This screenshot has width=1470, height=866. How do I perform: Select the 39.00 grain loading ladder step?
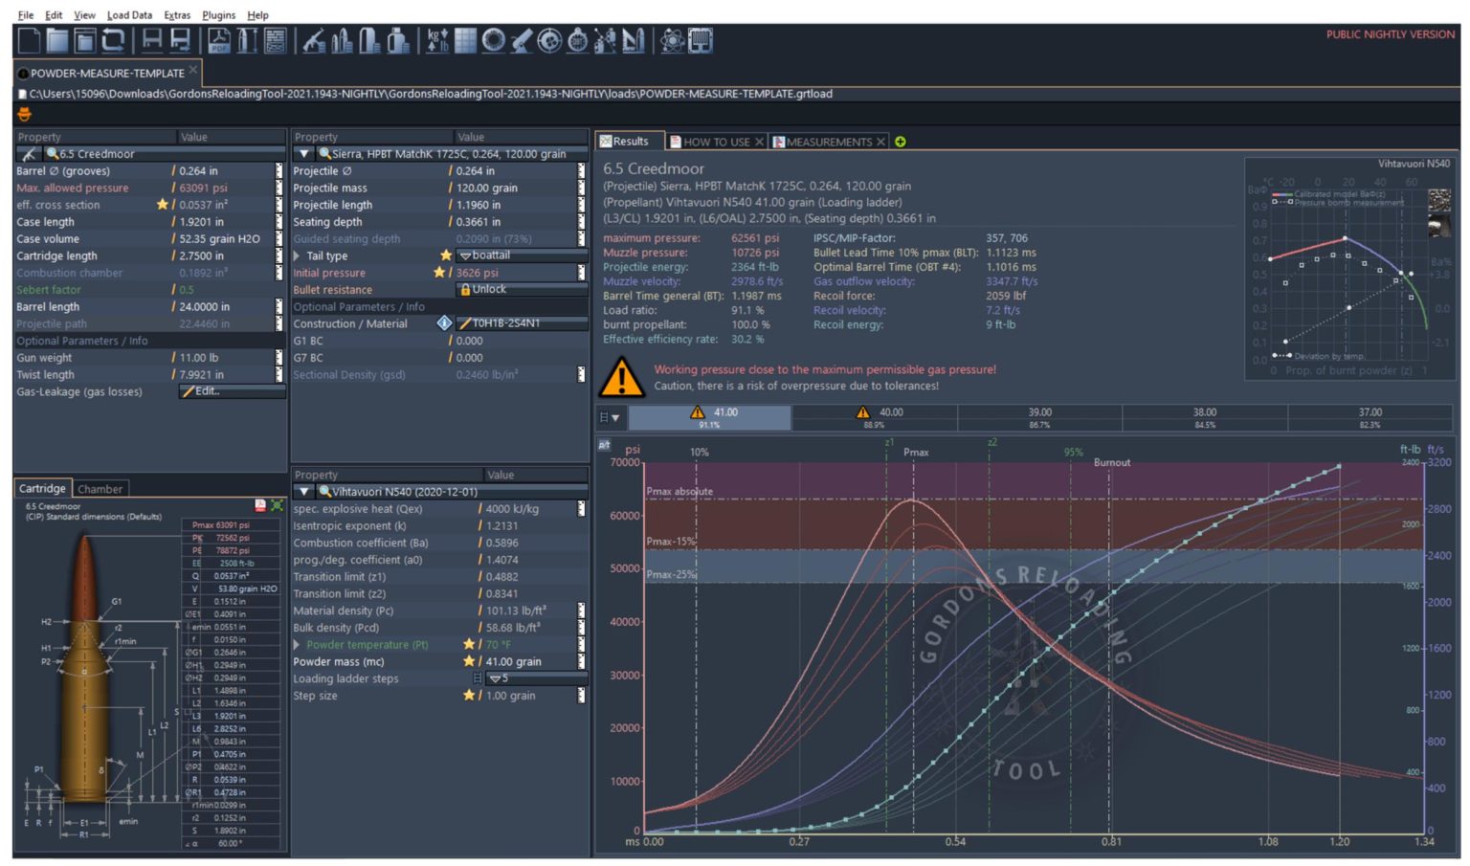(1039, 417)
